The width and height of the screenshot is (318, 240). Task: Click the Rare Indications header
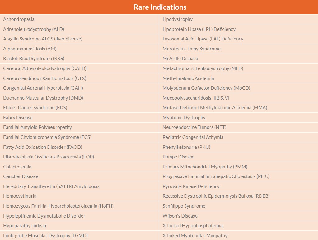coord(160,7)
